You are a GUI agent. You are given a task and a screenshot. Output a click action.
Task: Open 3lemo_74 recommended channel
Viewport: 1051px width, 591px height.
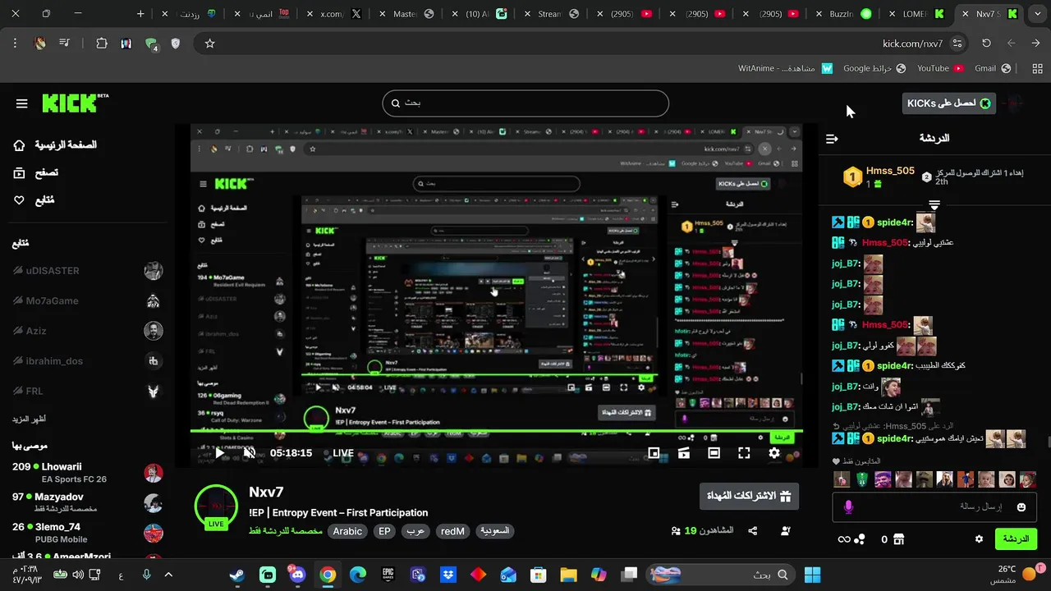point(88,532)
